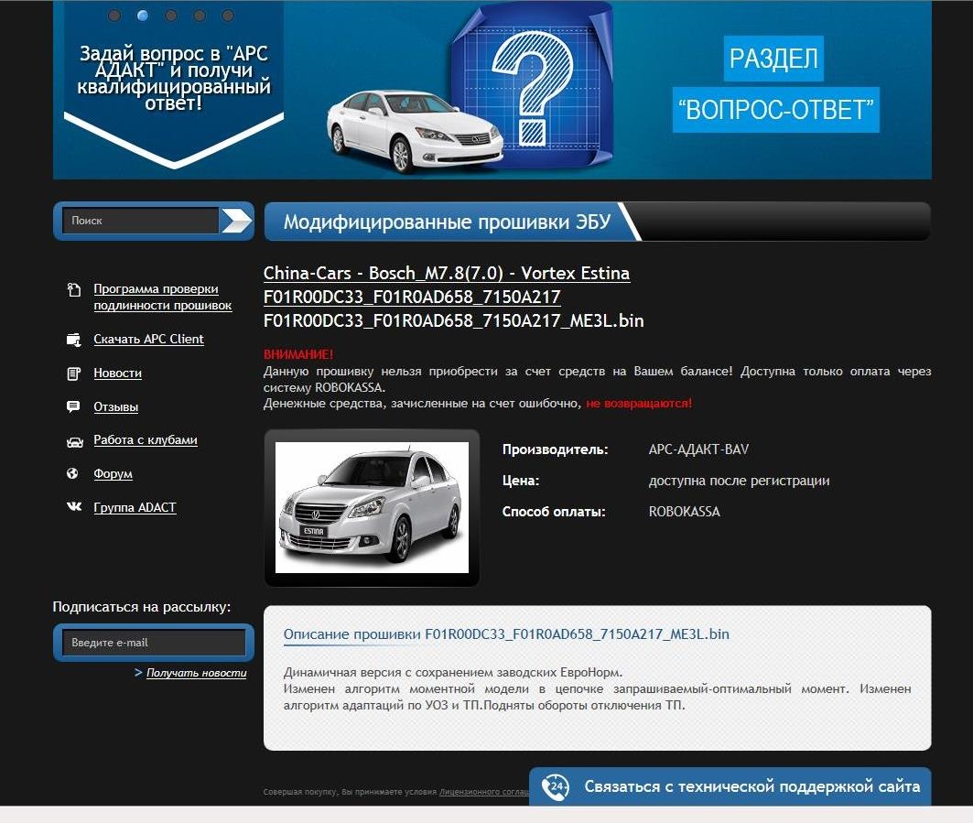
Task: Click the Получать новости link
Action: pos(196,673)
